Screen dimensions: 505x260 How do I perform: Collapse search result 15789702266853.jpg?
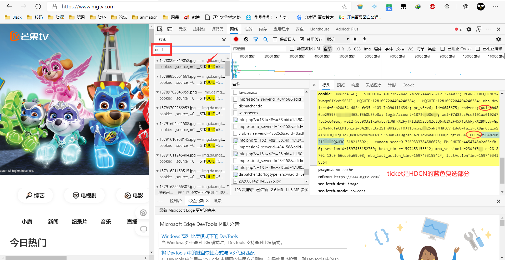coord(157,108)
